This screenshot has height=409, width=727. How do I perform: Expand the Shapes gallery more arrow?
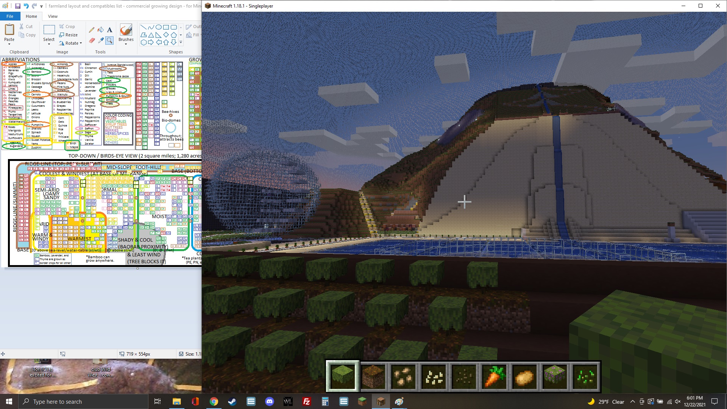[181, 42]
